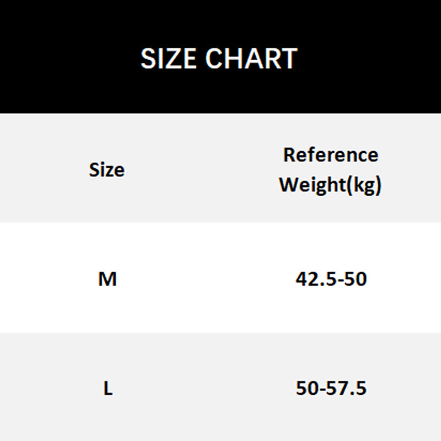Click the "50-57.5" weight value
The height and width of the screenshot is (441, 441).
(x=331, y=389)
